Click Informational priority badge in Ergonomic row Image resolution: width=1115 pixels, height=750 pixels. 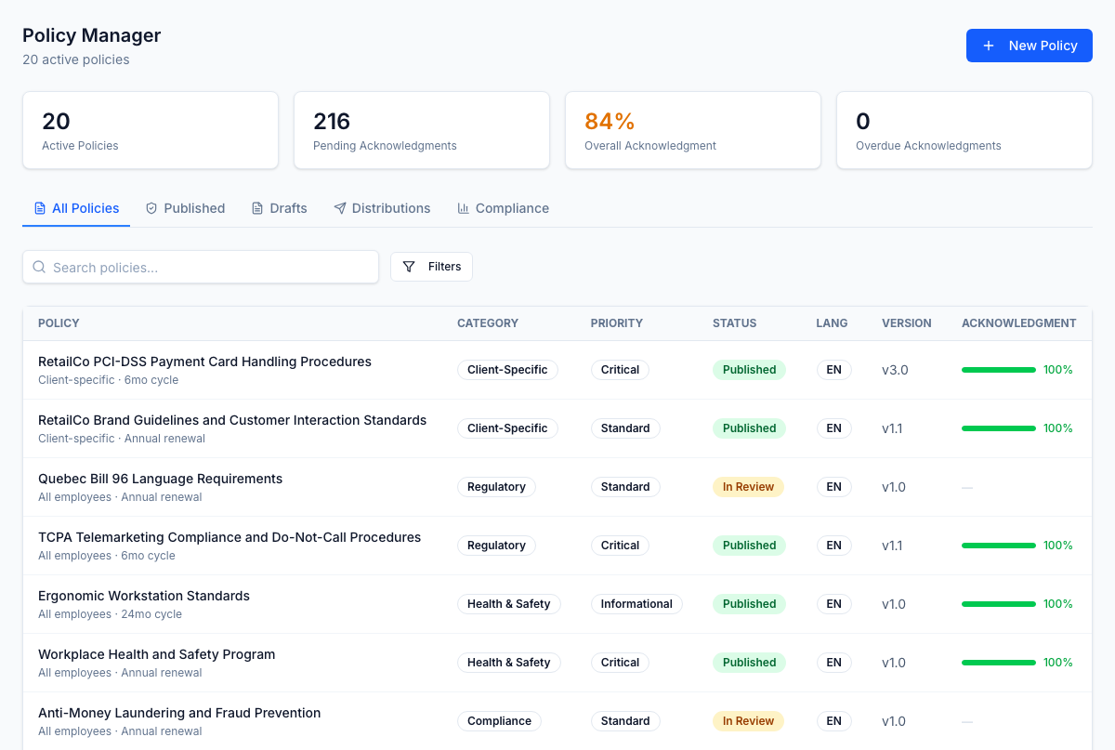(x=636, y=604)
